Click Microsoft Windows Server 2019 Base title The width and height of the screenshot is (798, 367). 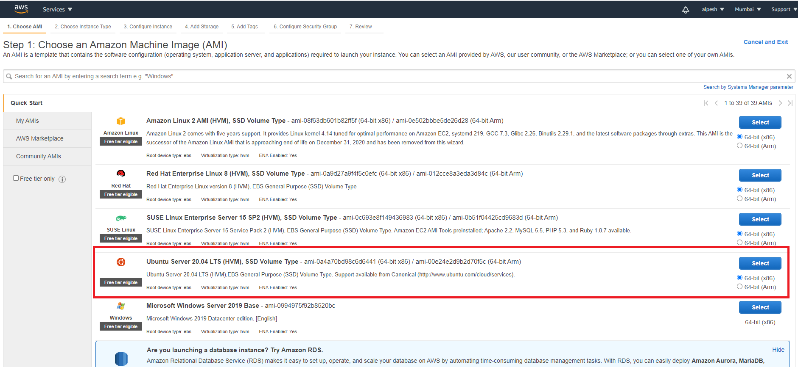tap(203, 306)
